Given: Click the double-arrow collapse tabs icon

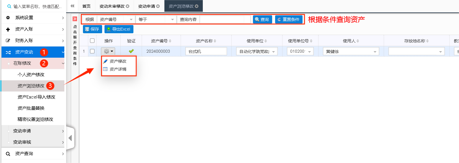Looking at the screenshot, I should click(72, 6).
